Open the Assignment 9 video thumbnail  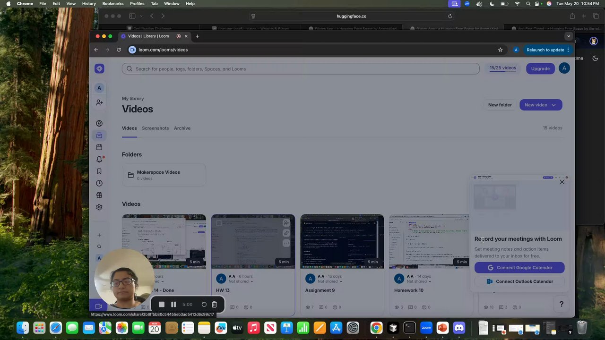(x=342, y=241)
